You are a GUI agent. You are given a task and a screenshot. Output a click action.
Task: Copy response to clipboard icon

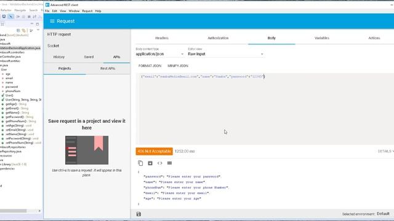[x=140, y=163]
